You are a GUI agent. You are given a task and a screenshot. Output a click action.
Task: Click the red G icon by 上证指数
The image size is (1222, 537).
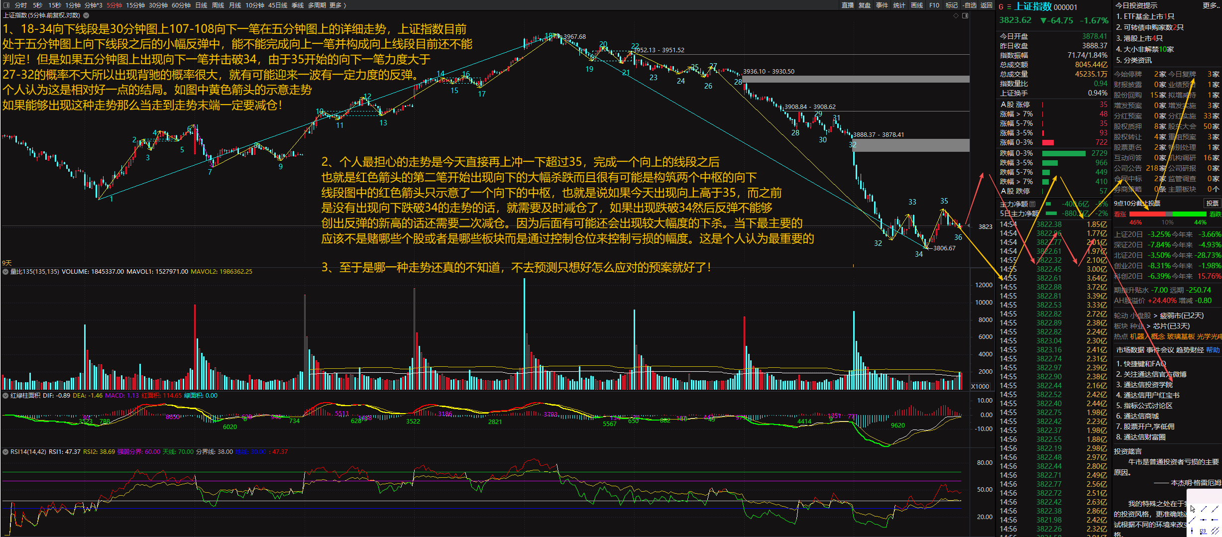(1001, 6)
